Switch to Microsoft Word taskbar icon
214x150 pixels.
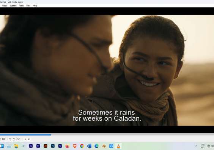89,146
